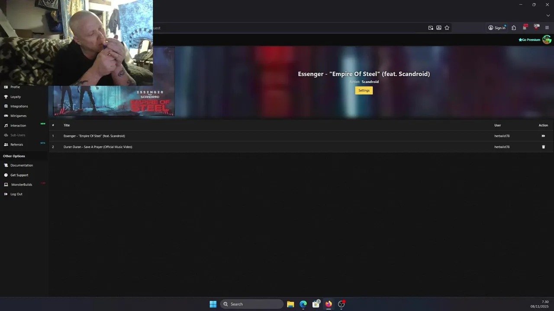This screenshot has height=311, width=554.
Task: Bookmark this page with the star icon
Action: (447, 28)
